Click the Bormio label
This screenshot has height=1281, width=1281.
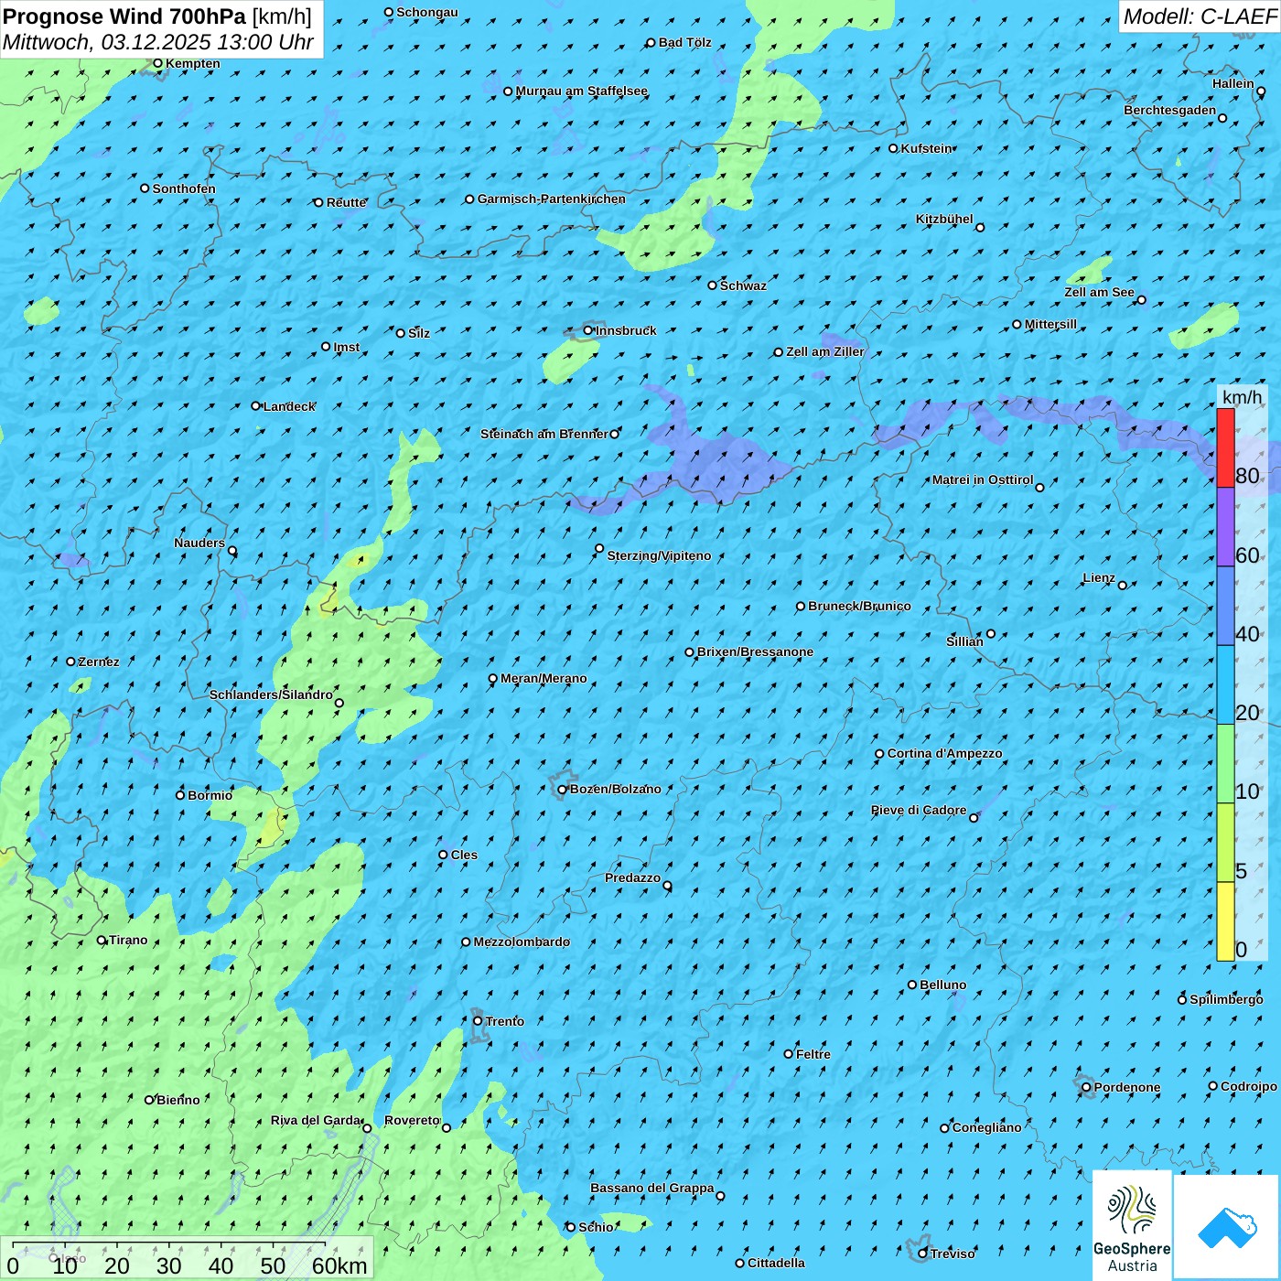pyautogui.click(x=210, y=795)
